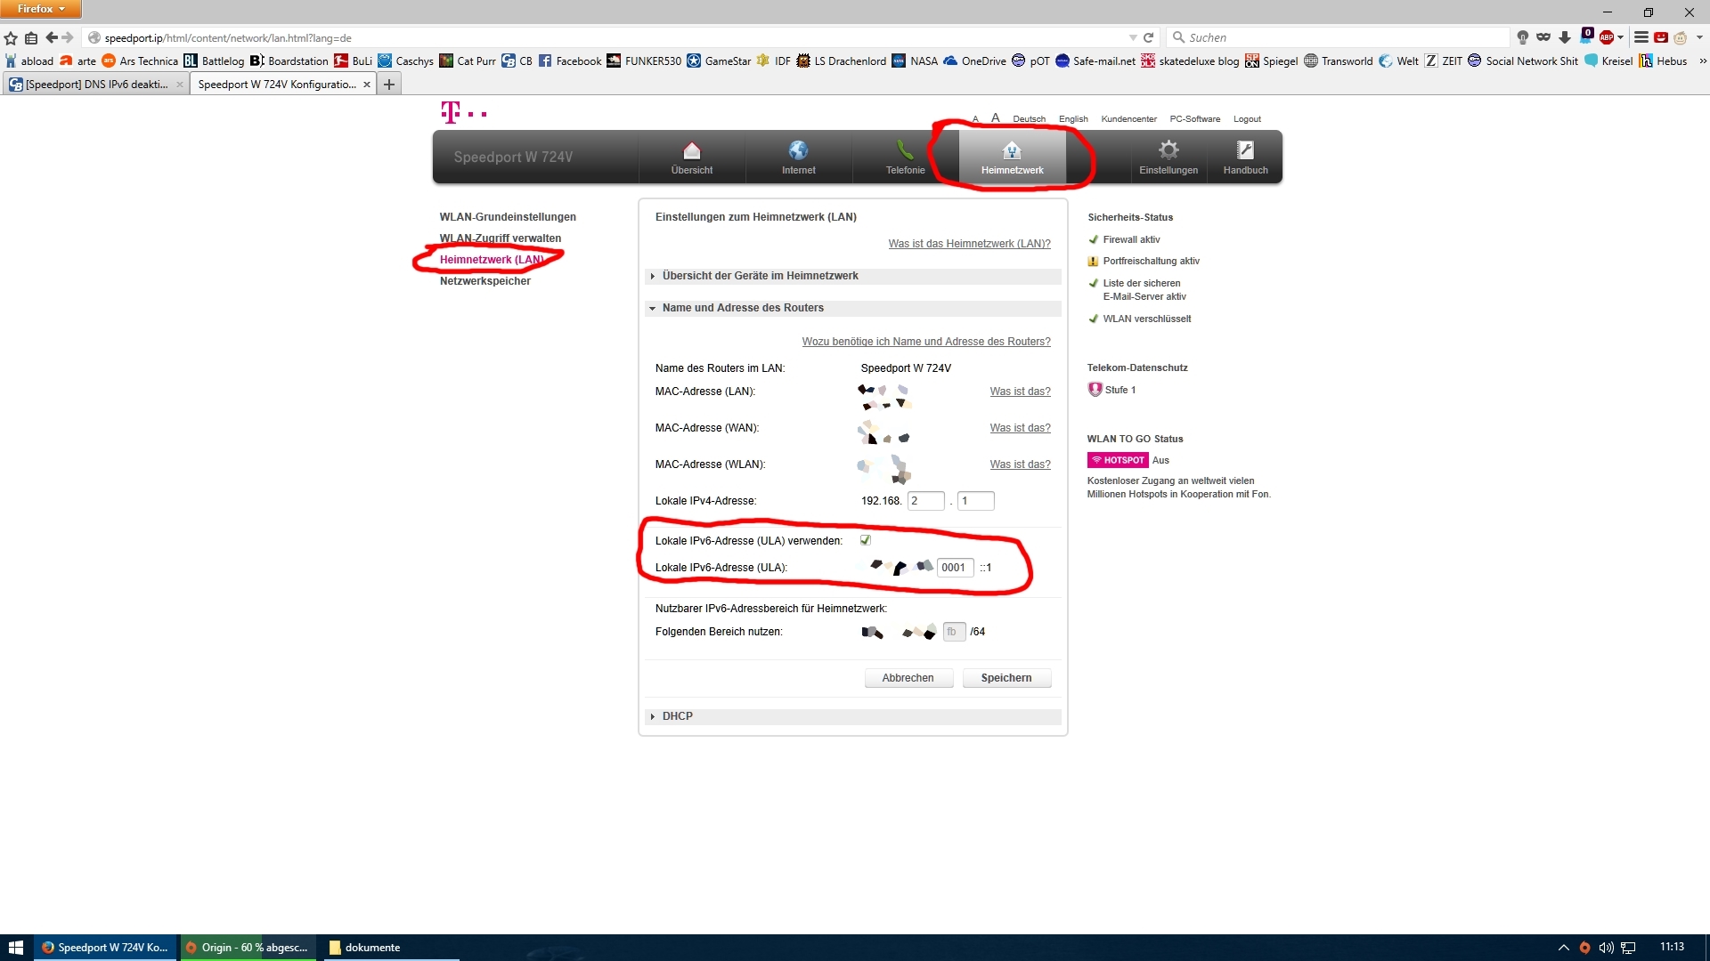
Task: Click the Speichern button
Action: 1006,678
